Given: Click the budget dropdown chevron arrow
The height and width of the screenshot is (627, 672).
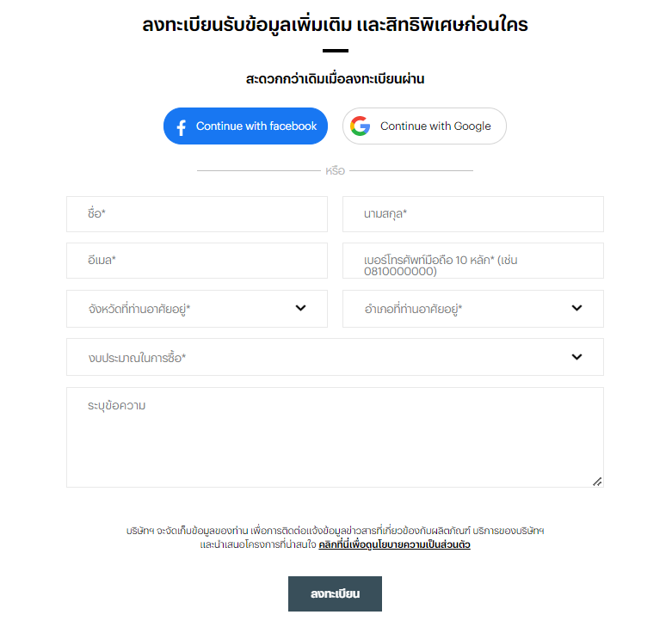Looking at the screenshot, I should click(x=576, y=357).
